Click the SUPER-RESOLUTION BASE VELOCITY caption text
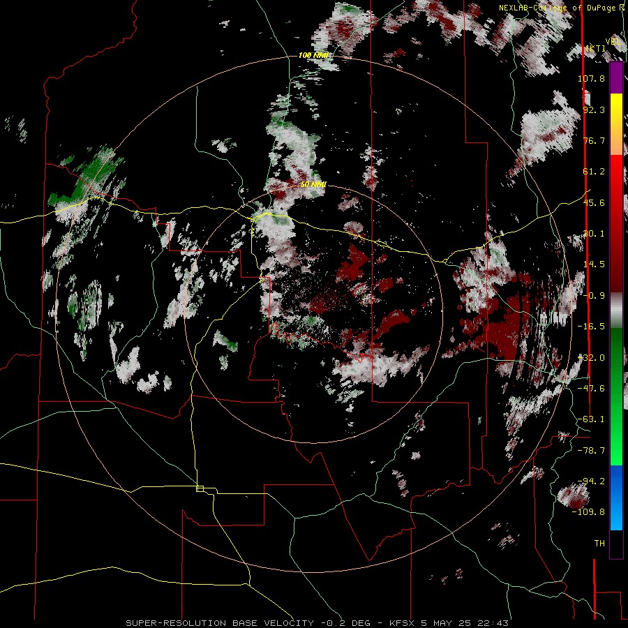 click(220, 623)
